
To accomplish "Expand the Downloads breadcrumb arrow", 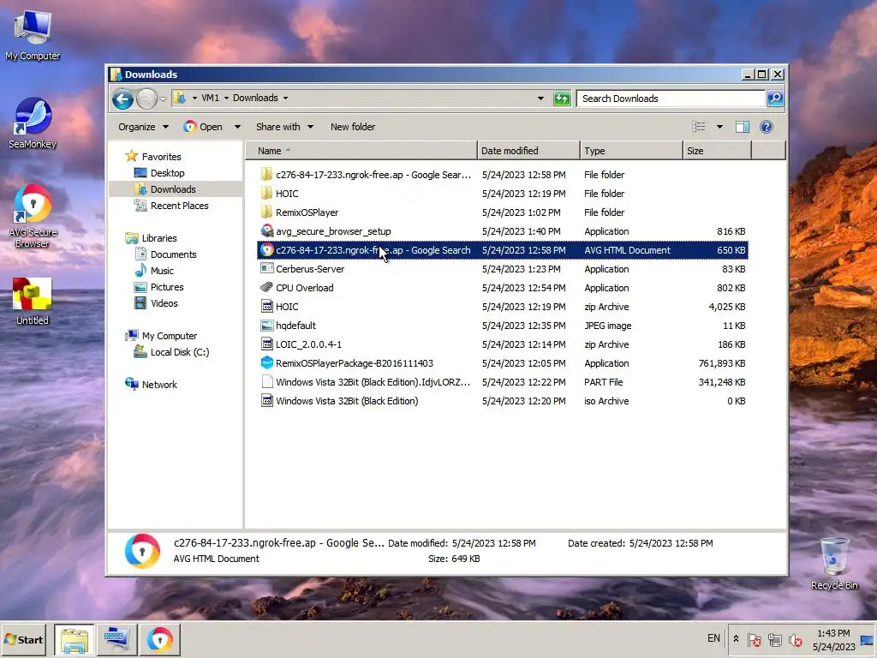I will pyautogui.click(x=285, y=98).
